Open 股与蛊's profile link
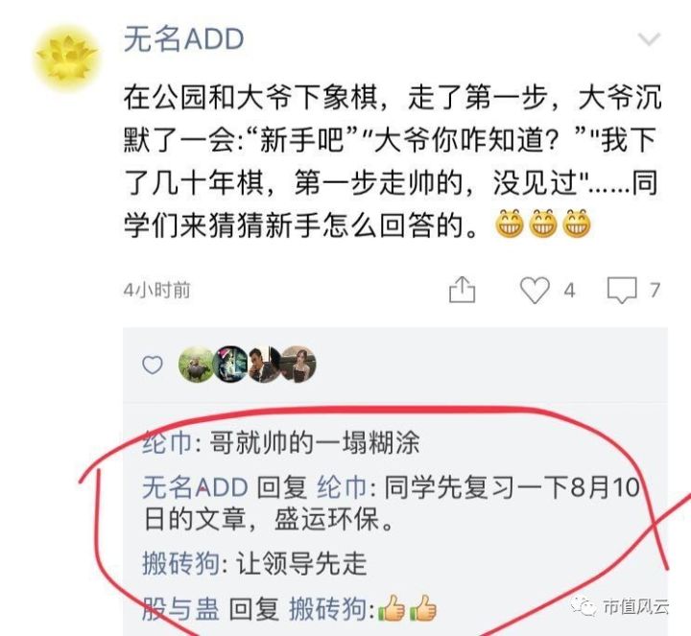 click(180, 609)
